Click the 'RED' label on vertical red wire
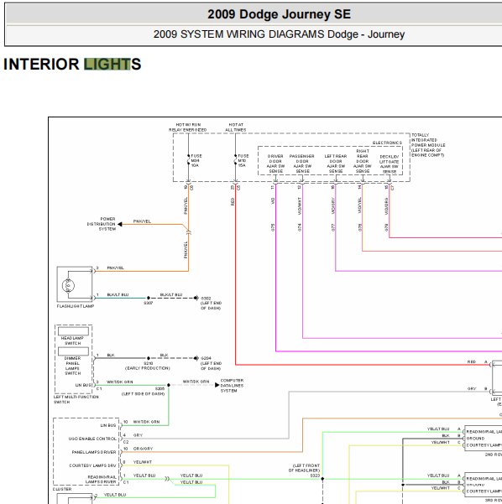 pyautogui.click(x=233, y=202)
